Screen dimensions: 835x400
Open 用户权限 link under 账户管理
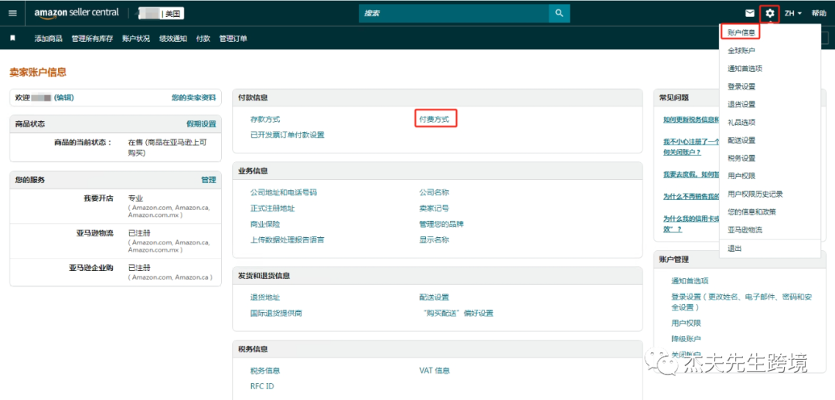[686, 323]
